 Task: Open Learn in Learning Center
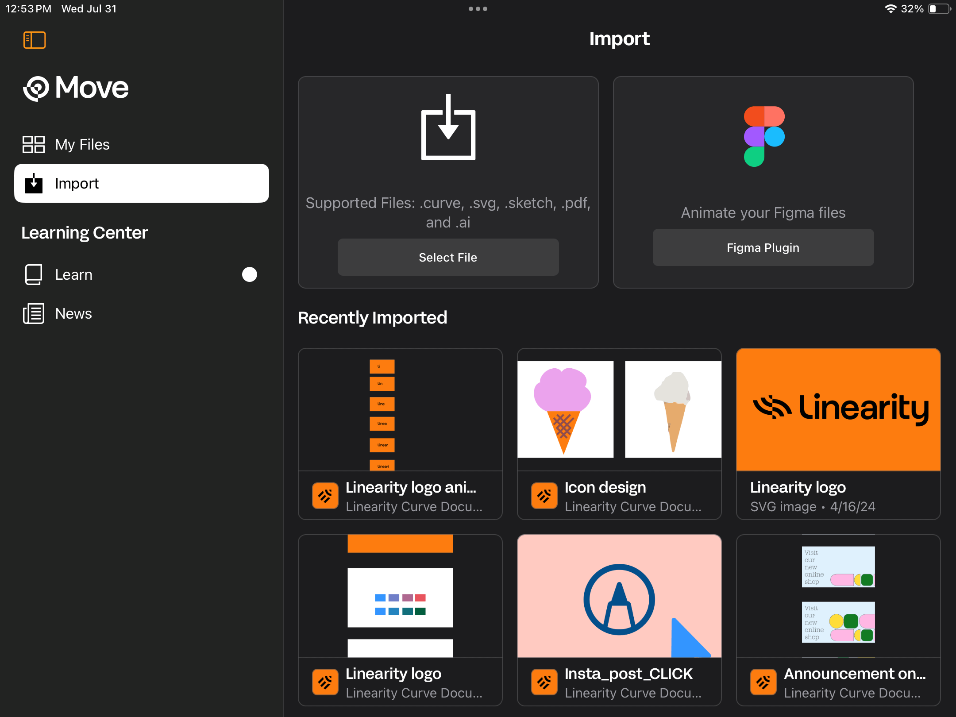click(142, 274)
